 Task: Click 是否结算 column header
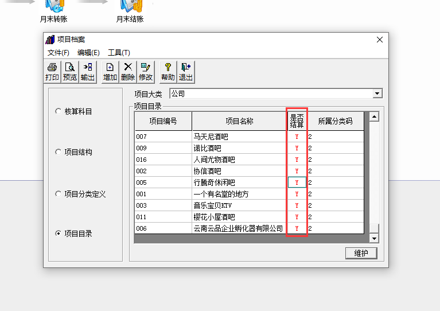297,121
